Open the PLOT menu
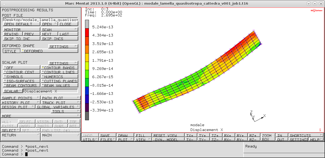Image resolution: width=325 pixels, height=158 pixels. tap(125, 140)
